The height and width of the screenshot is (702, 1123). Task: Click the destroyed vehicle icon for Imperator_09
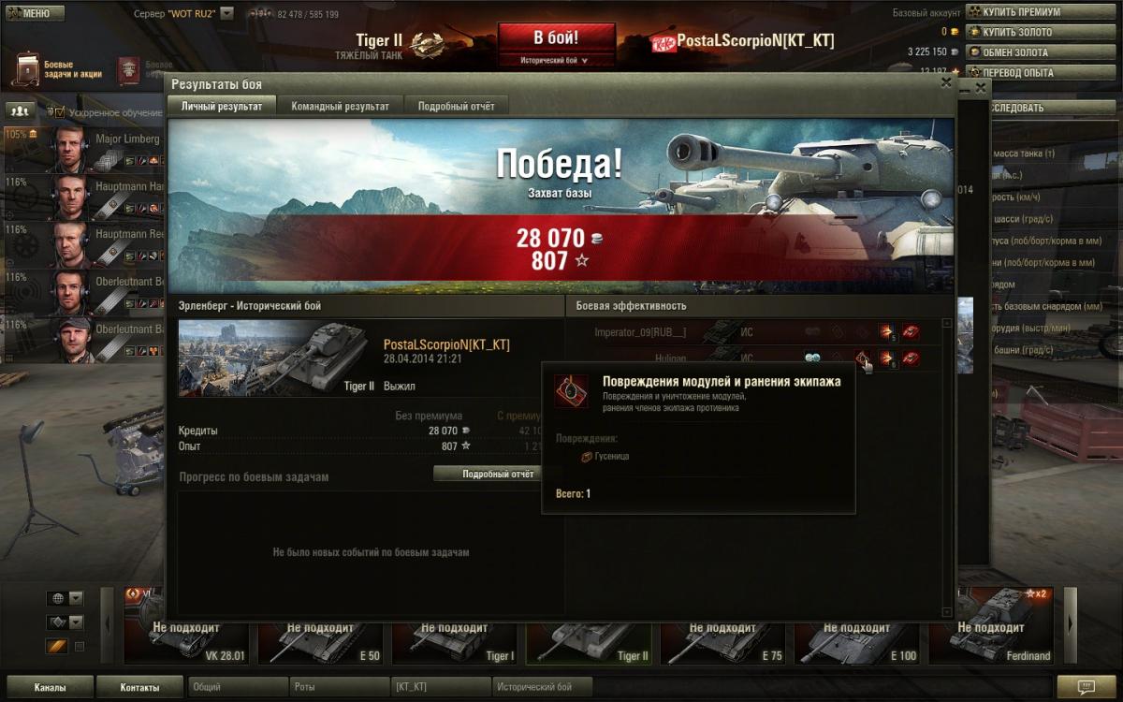[x=910, y=332]
